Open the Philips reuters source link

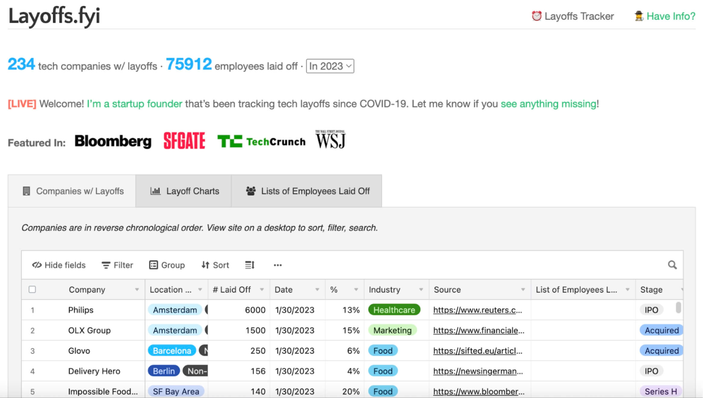tap(477, 310)
